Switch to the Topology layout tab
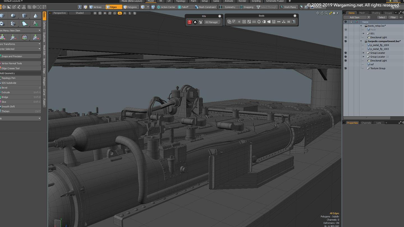Image resolution: width=404 pixels, height=227 pixels. [181, 1]
